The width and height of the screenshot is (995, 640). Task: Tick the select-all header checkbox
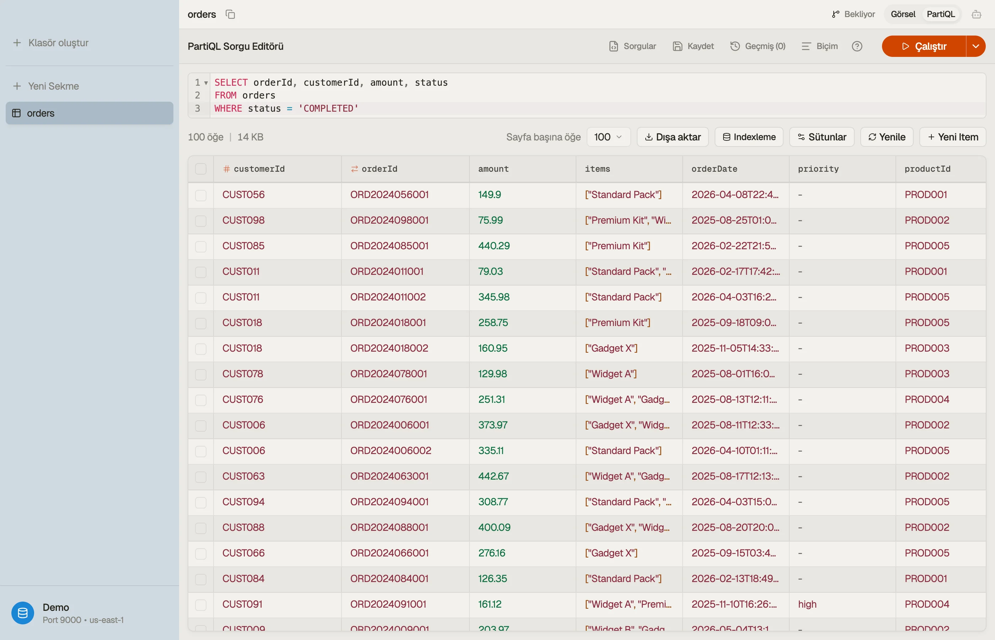(200, 169)
